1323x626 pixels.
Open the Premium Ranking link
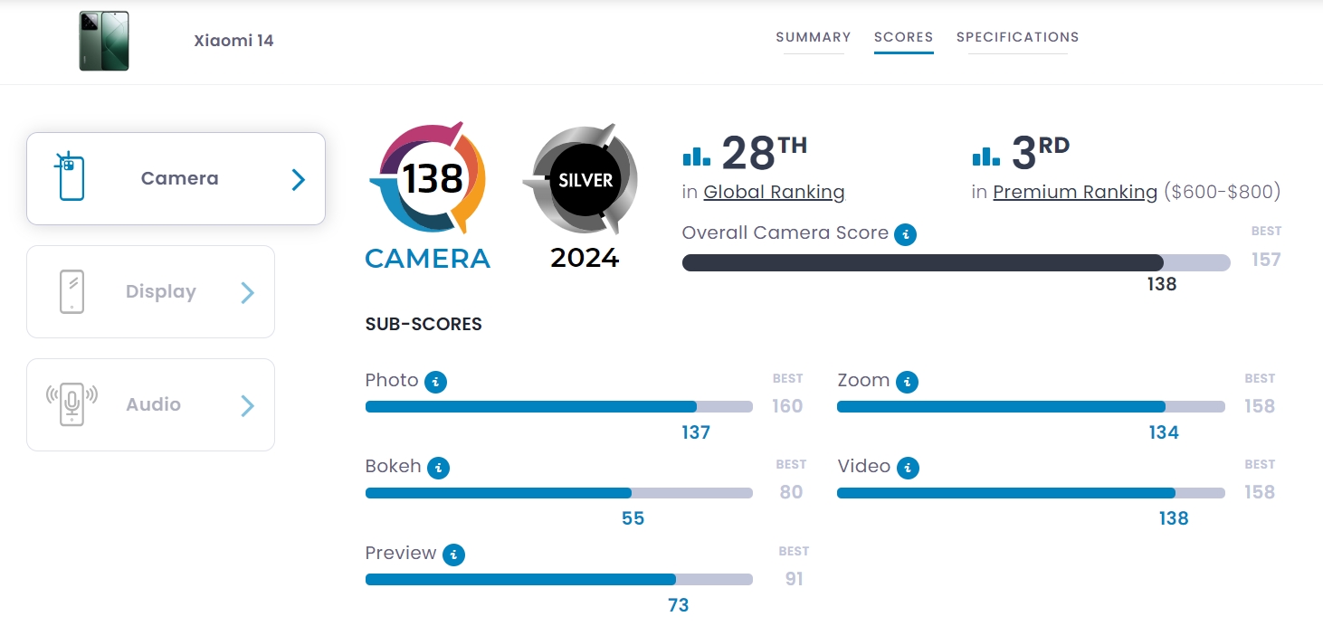pyautogui.click(x=1075, y=192)
